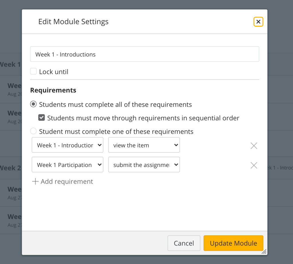
Task: Click the Week 2 module header behind dialog
Action: coord(10,168)
